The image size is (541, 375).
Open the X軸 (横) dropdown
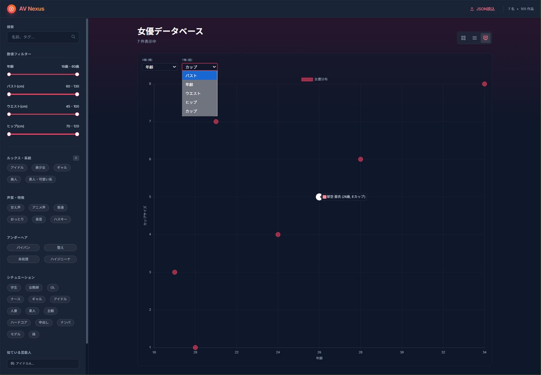click(x=160, y=67)
